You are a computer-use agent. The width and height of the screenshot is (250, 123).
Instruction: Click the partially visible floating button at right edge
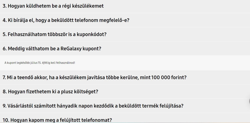[x=249, y=102]
